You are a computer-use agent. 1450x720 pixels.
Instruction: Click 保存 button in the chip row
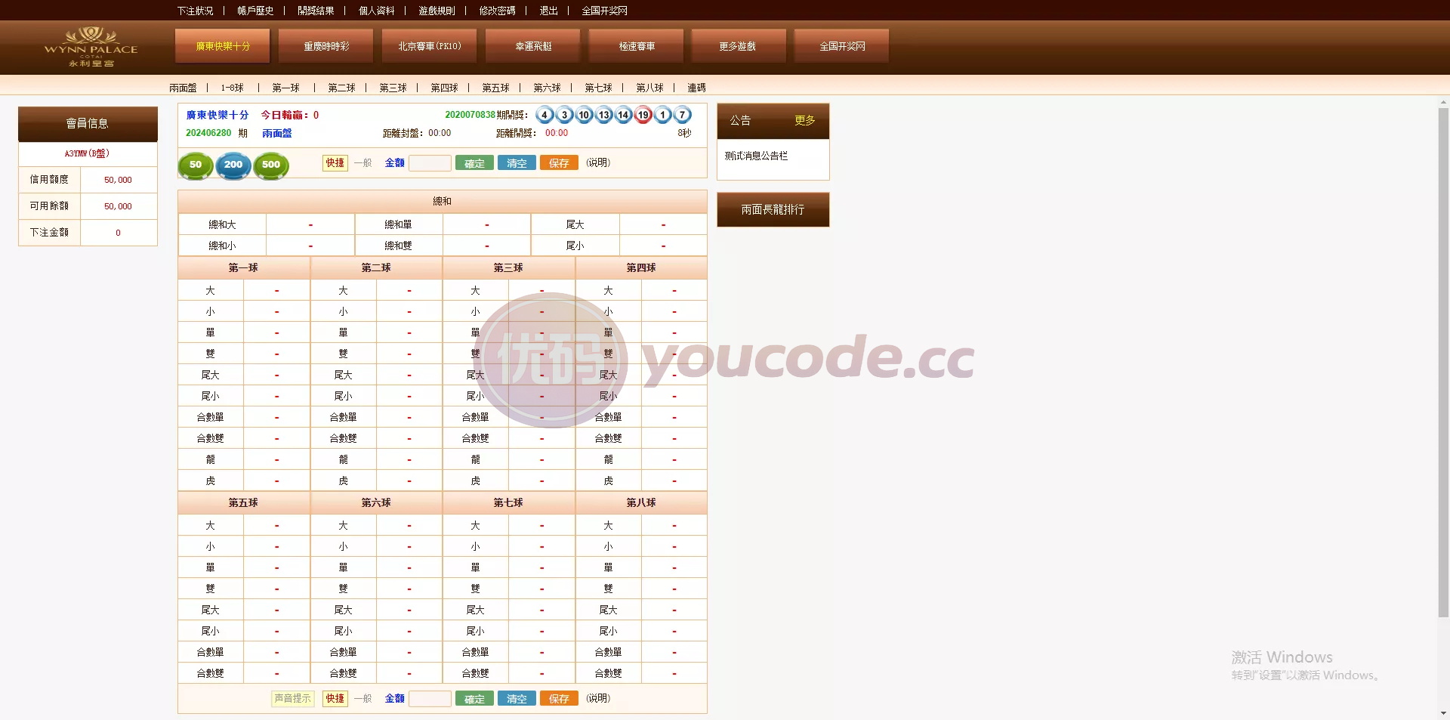point(559,163)
